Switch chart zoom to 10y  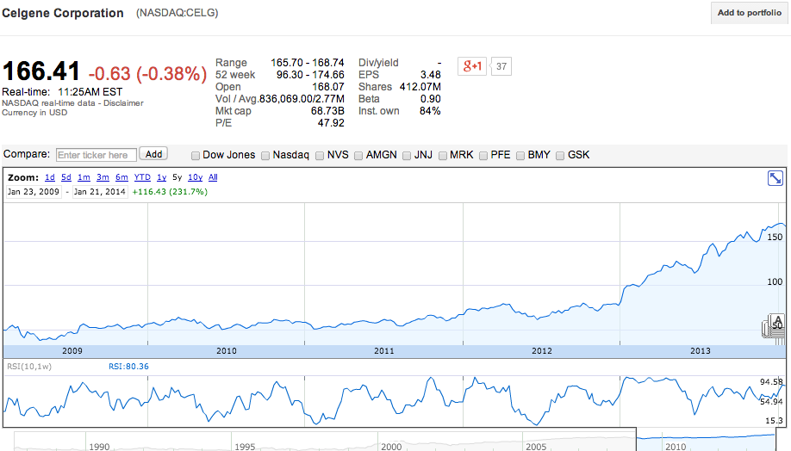pos(196,177)
